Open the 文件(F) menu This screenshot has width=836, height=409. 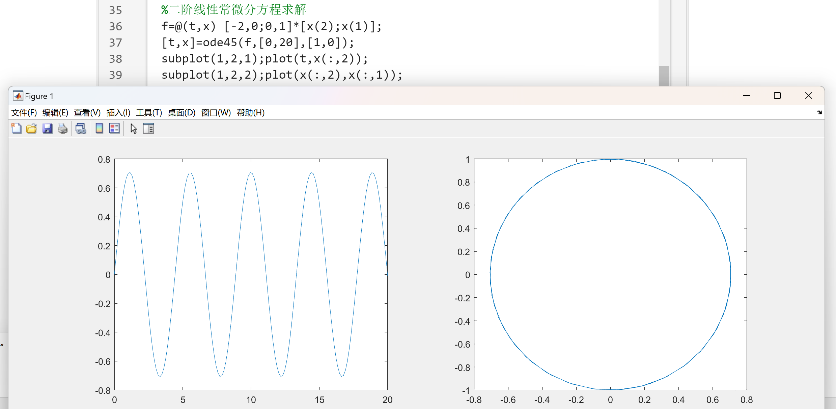click(x=24, y=113)
